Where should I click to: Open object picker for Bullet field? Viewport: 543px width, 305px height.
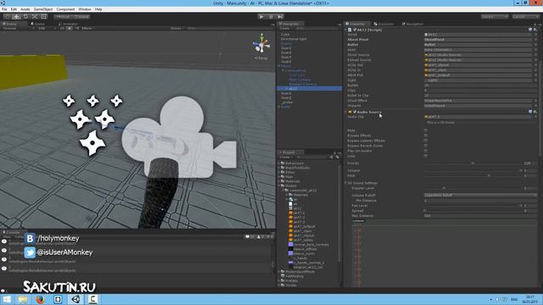[x=535, y=45]
